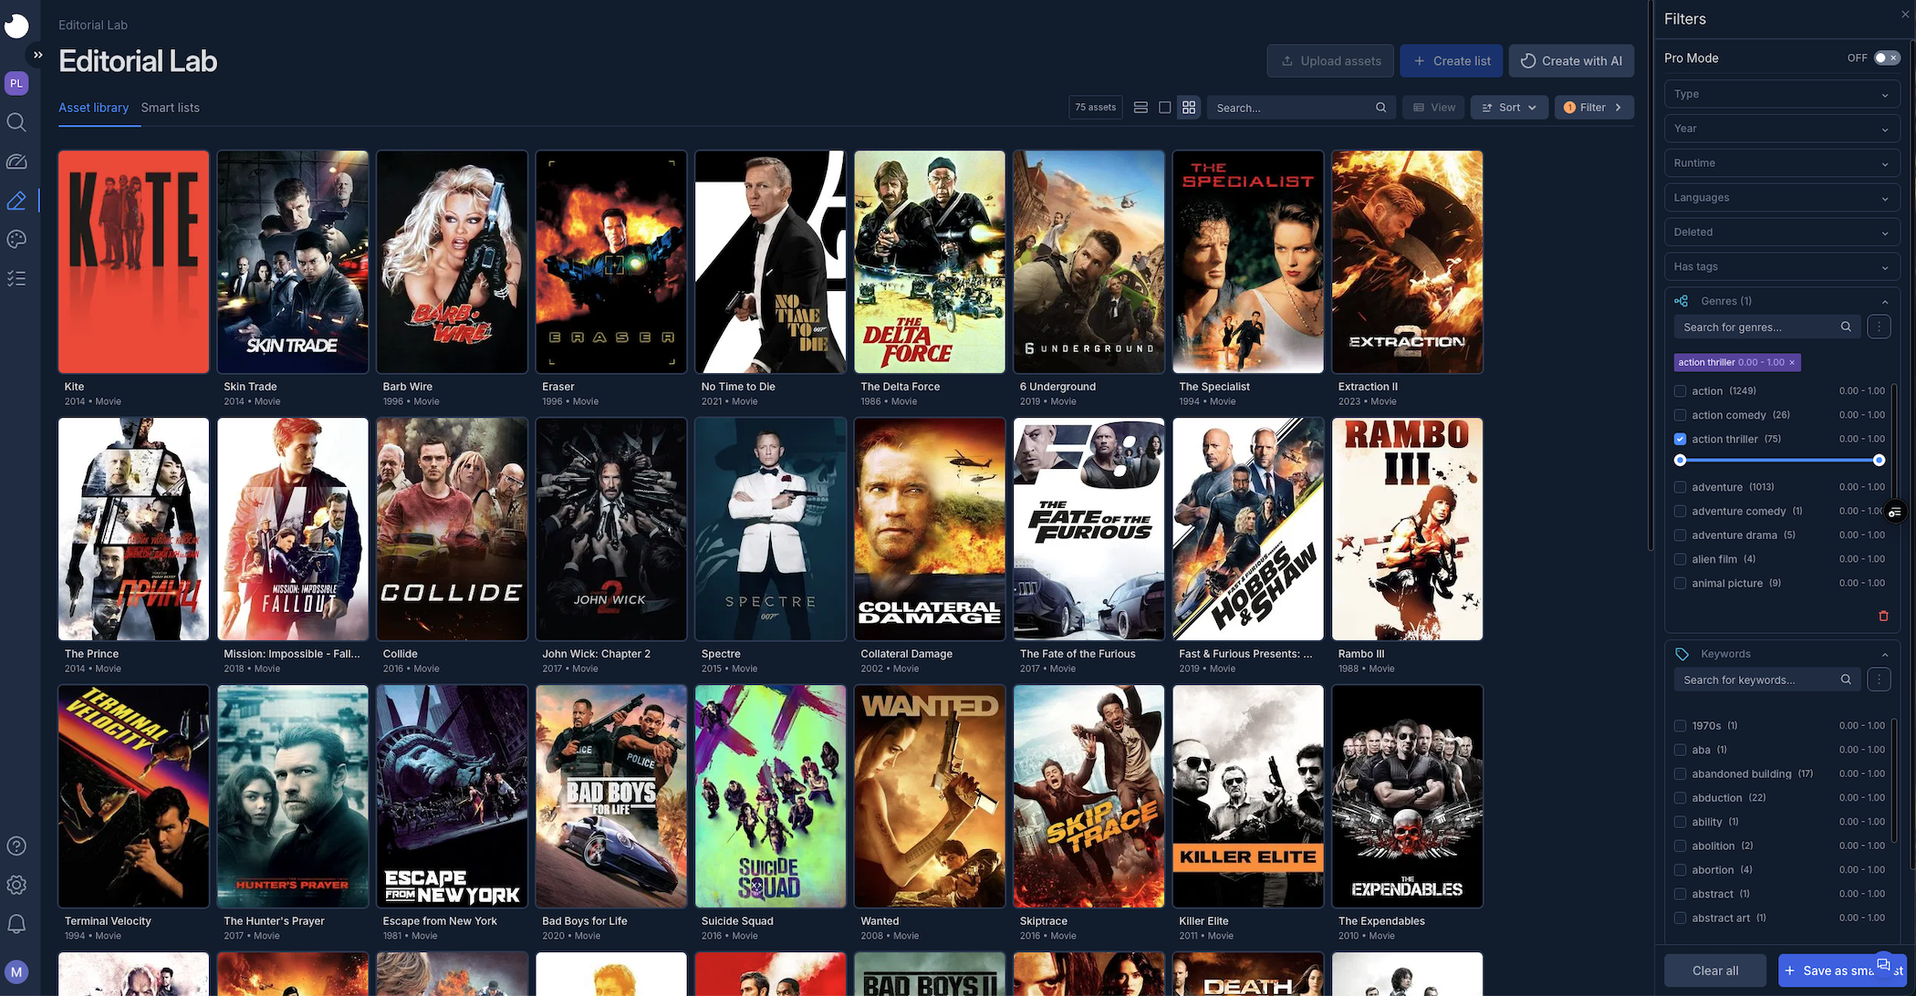Open genres options three-dot menu

1879,327
